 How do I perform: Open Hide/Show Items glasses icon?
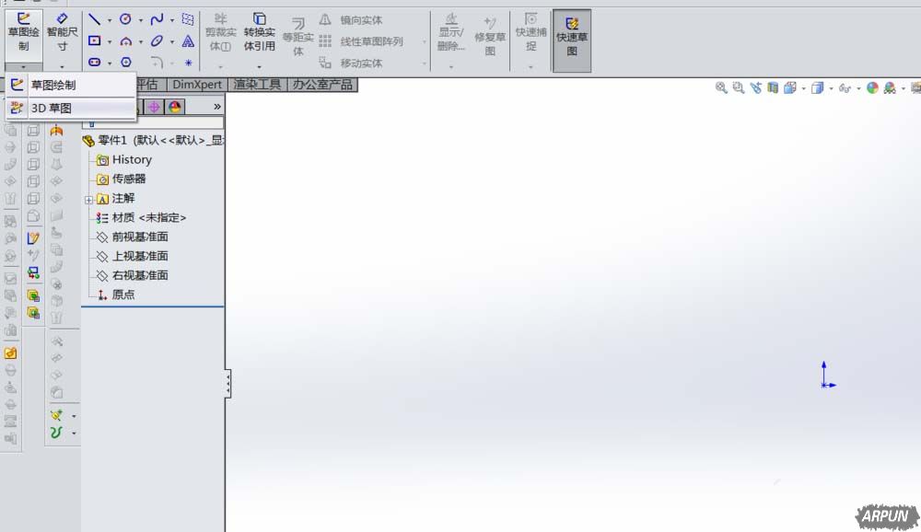tap(845, 88)
